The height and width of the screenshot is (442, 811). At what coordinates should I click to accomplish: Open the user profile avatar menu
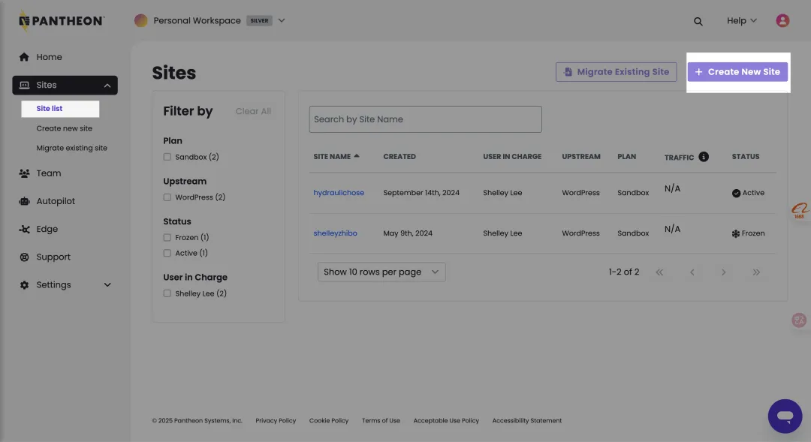point(782,21)
